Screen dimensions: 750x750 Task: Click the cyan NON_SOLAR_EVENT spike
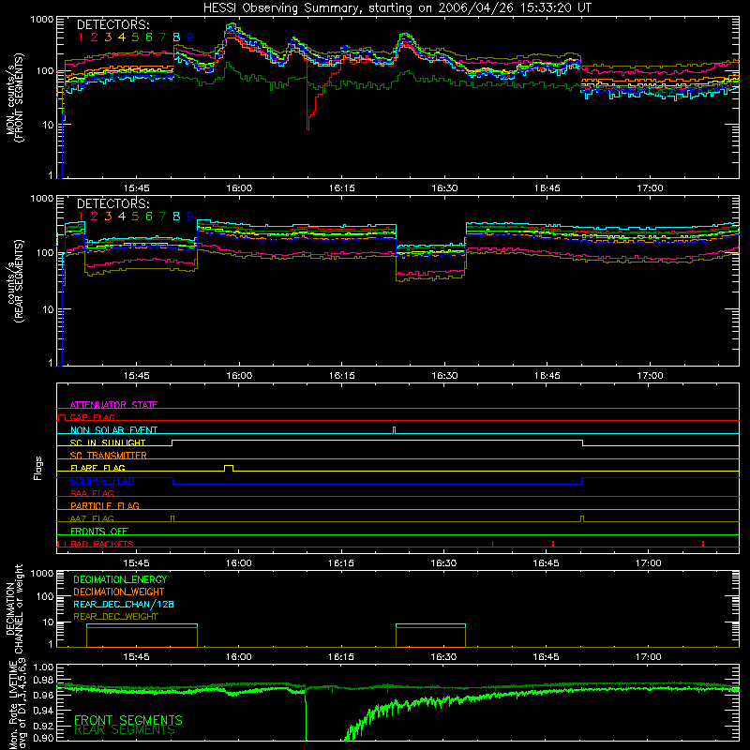(x=394, y=430)
